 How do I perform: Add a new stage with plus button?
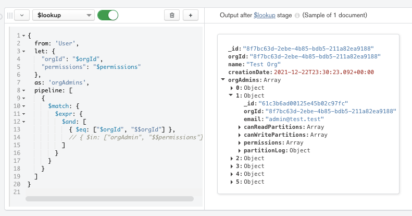191,16
